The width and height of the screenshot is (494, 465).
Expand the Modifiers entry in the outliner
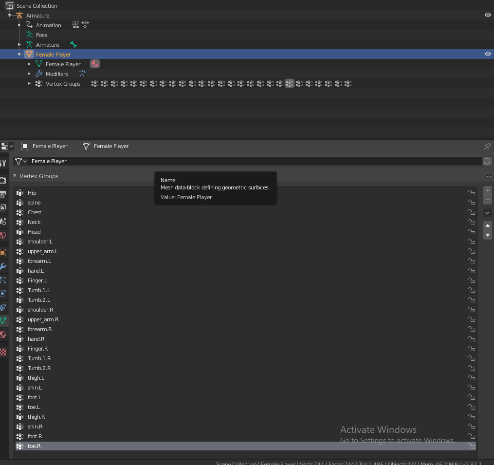29,74
